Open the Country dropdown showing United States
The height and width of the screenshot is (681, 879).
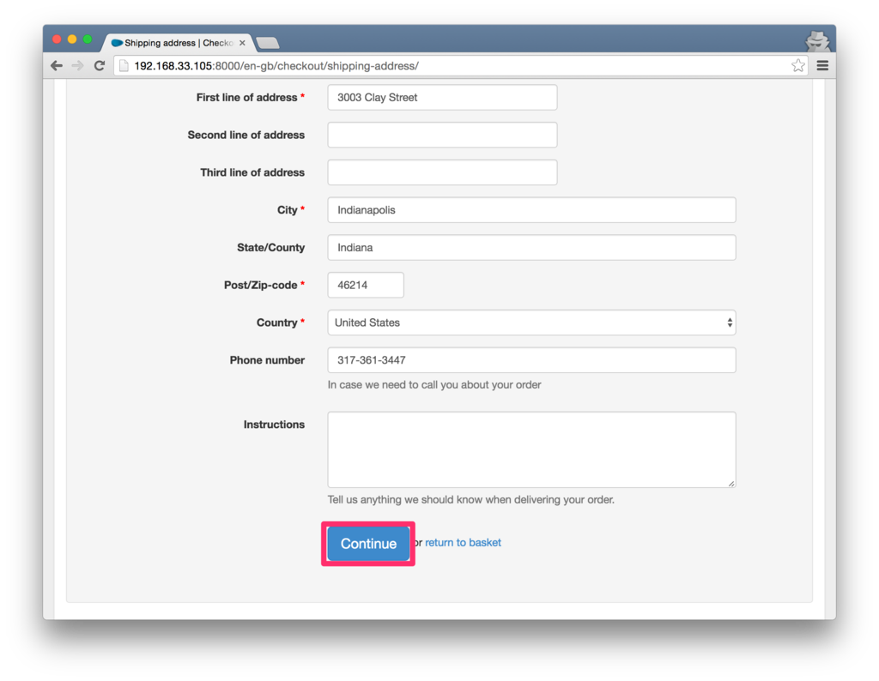tap(531, 322)
